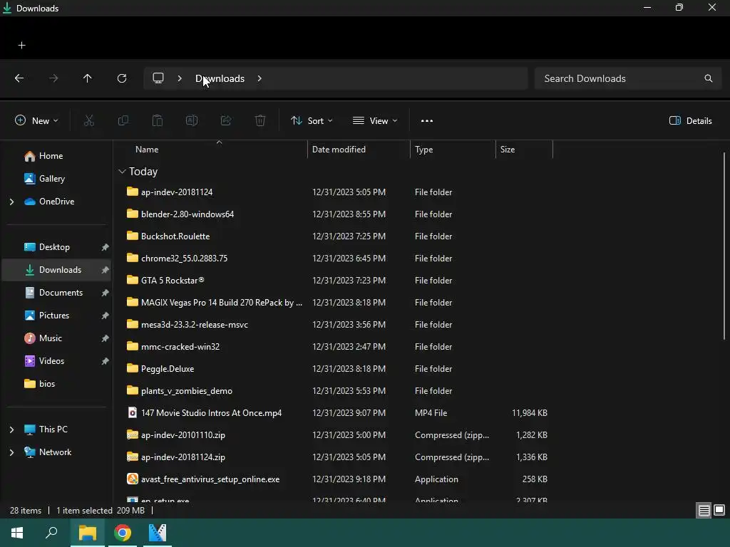Click Downloads in the address bar

(x=220, y=78)
